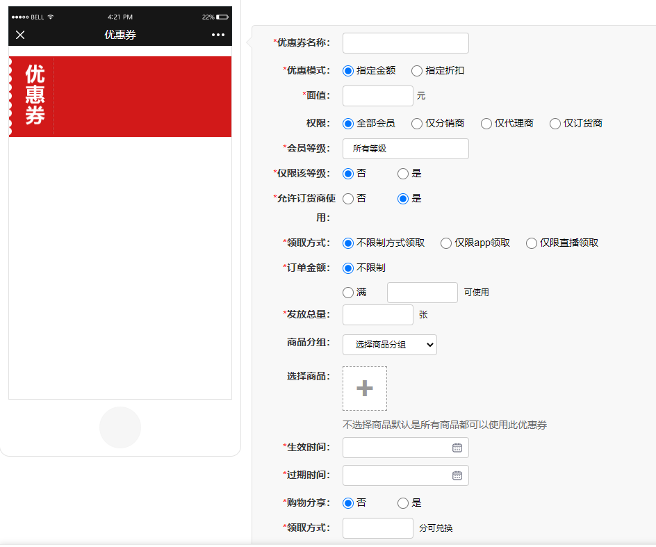
Task: Set 允许订货商使用 to 是
Action: 403,199
